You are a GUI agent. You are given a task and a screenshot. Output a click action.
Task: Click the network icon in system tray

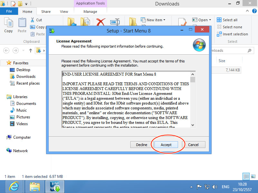[207, 187]
